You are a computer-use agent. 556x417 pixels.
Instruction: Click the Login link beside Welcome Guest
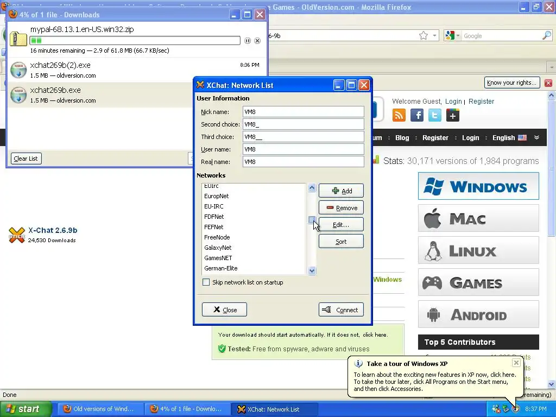coord(453,101)
